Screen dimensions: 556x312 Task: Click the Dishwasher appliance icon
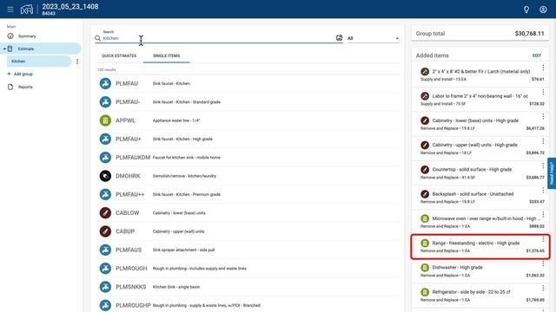pyautogui.click(x=425, y=268)
